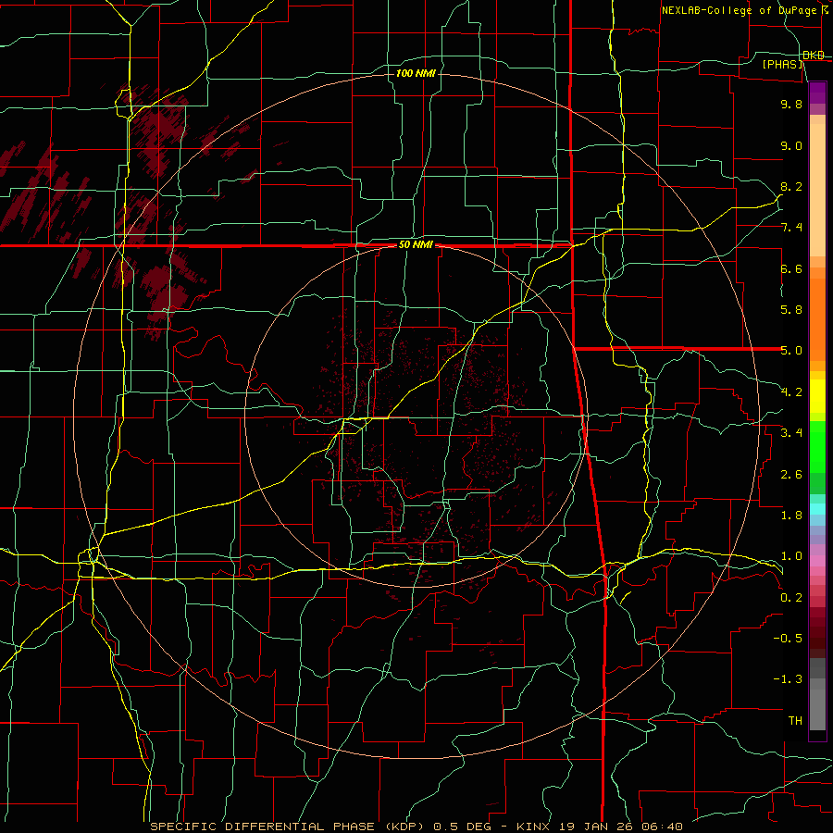Click the 50 NMI range ring label
The height and width of the screenshot is (833, 833).
click(416, 245)
